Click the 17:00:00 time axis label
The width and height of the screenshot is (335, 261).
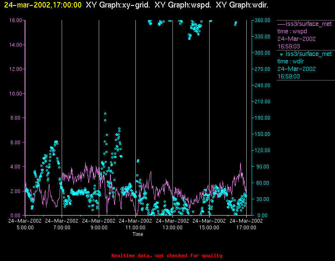pos(246,228)
